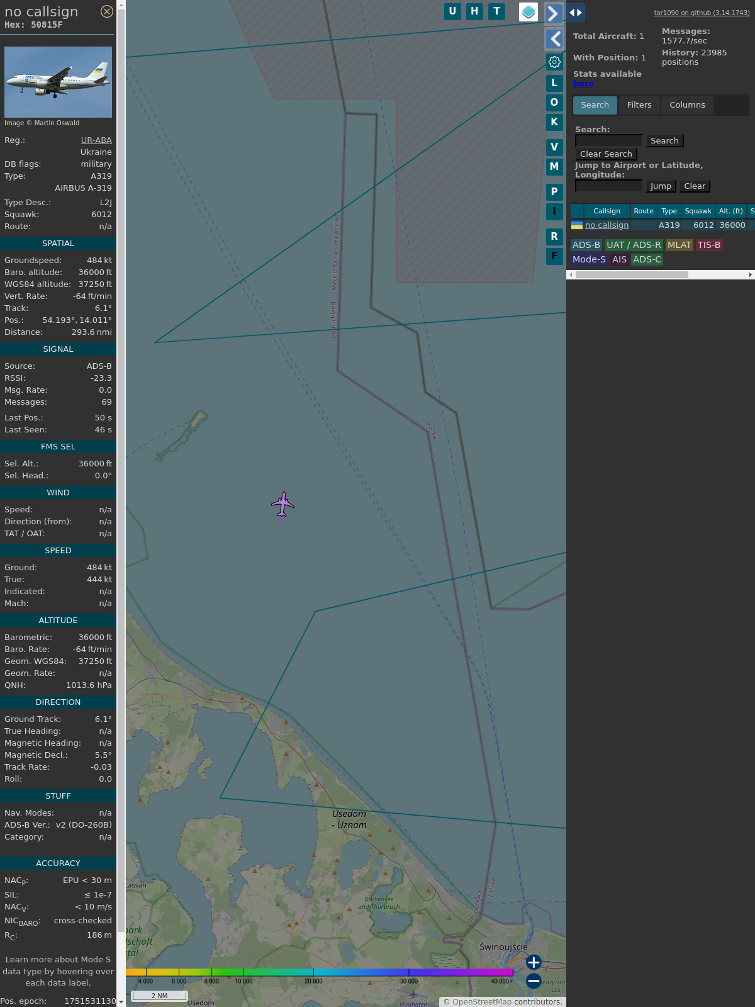This screenshot has width=755, height=1007.
Task: Open the settings gear on the map
Action: (554, 62)
